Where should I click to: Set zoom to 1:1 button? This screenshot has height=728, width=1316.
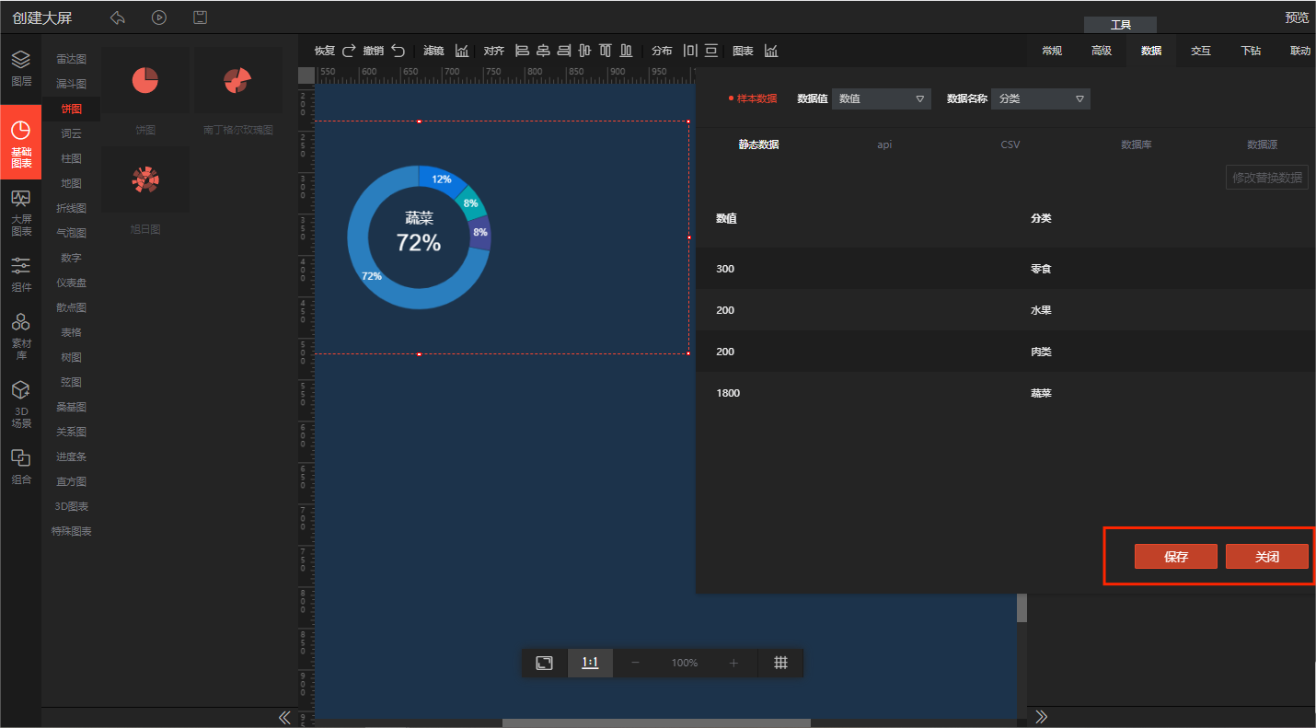point(590,663)
